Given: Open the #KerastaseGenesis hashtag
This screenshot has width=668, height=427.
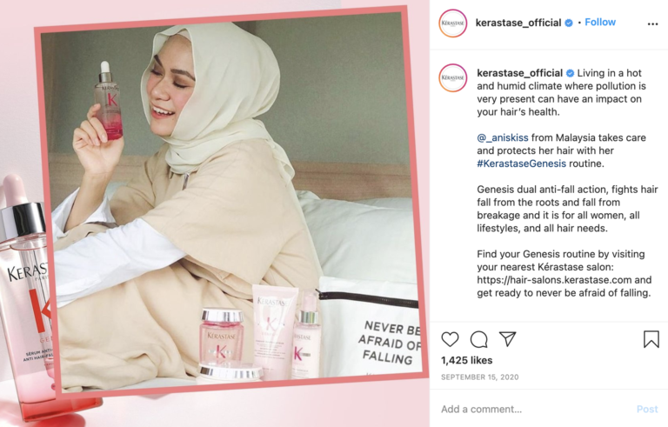Looking at the screenshot, I should coord(522,163).
